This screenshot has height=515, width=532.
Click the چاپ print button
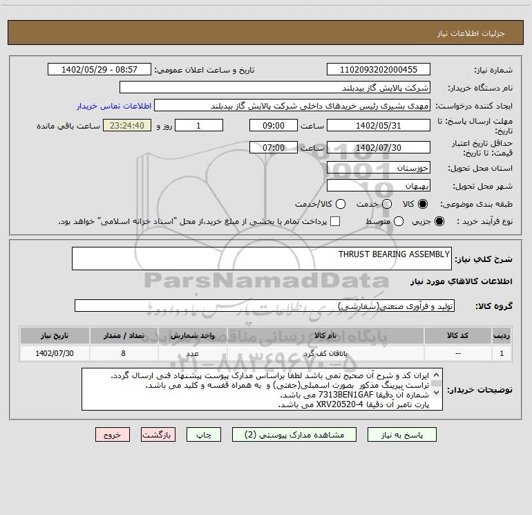pos(204,435)
